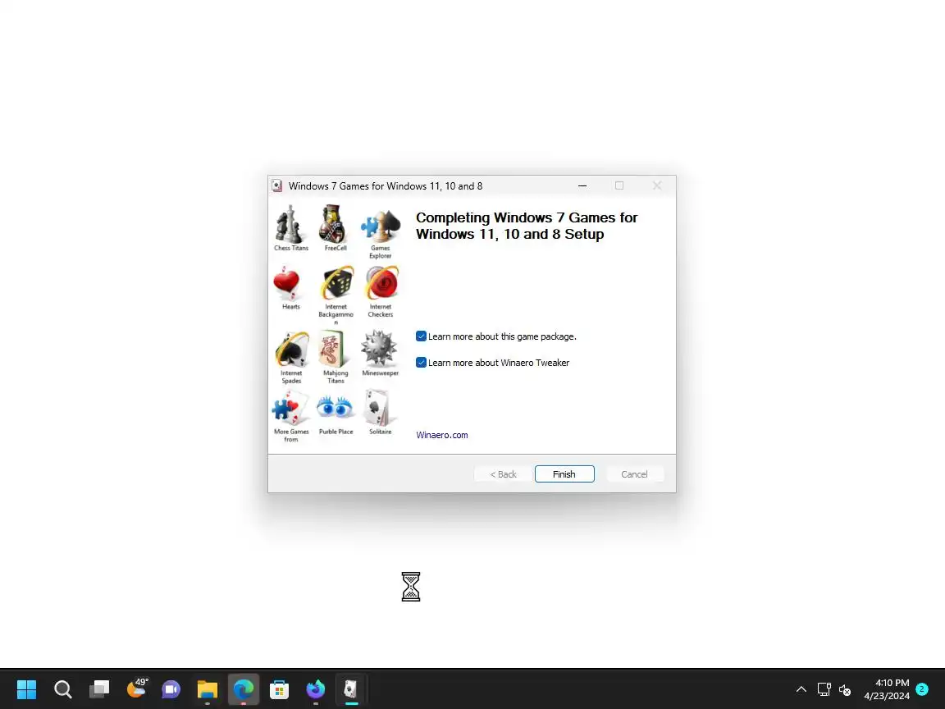Click the Mahjong Titans tile icon
945x709 pixels.
[x=333, y=349]
